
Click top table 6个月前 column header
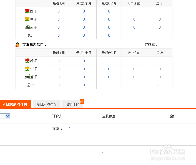tap(134, 3)
